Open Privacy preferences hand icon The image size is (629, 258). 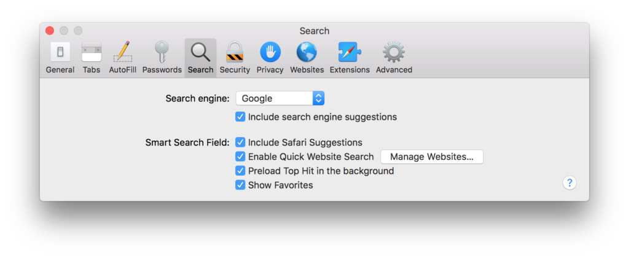(270, 53)
